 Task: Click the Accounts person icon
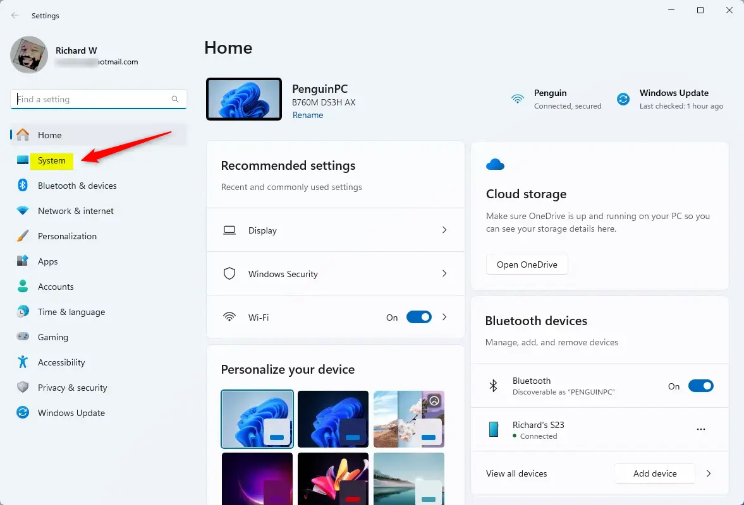(x=22, y=286)
